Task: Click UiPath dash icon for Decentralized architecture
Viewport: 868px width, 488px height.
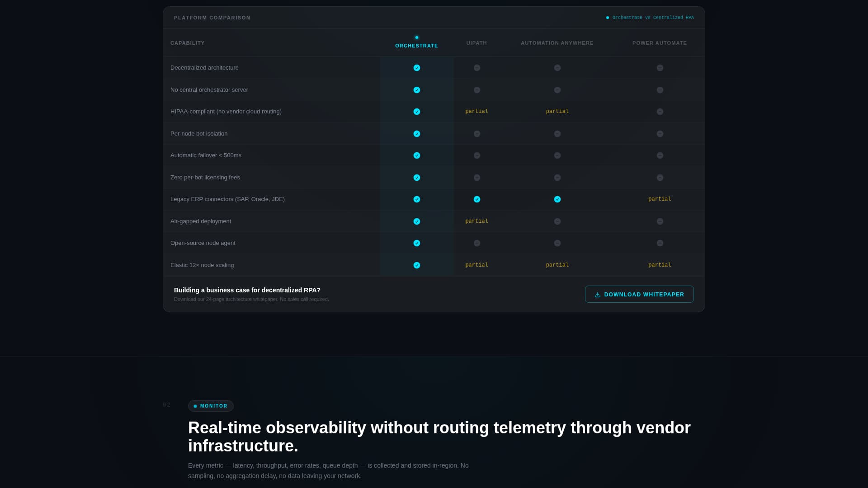Action: click(x=477, y=68)
